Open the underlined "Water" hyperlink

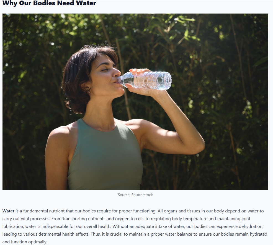[x=8, y=211]
